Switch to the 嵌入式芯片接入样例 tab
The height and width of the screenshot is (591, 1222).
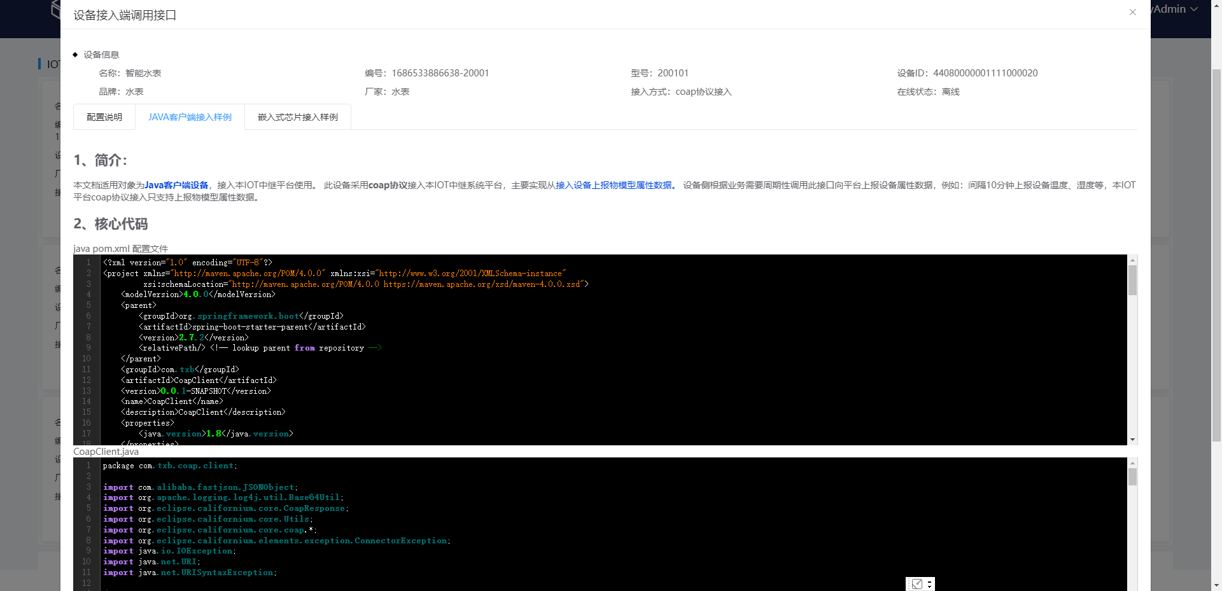[297, 117]
